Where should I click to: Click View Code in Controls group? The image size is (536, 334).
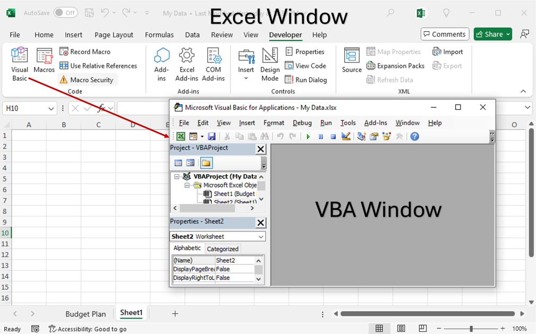point(305,66)
